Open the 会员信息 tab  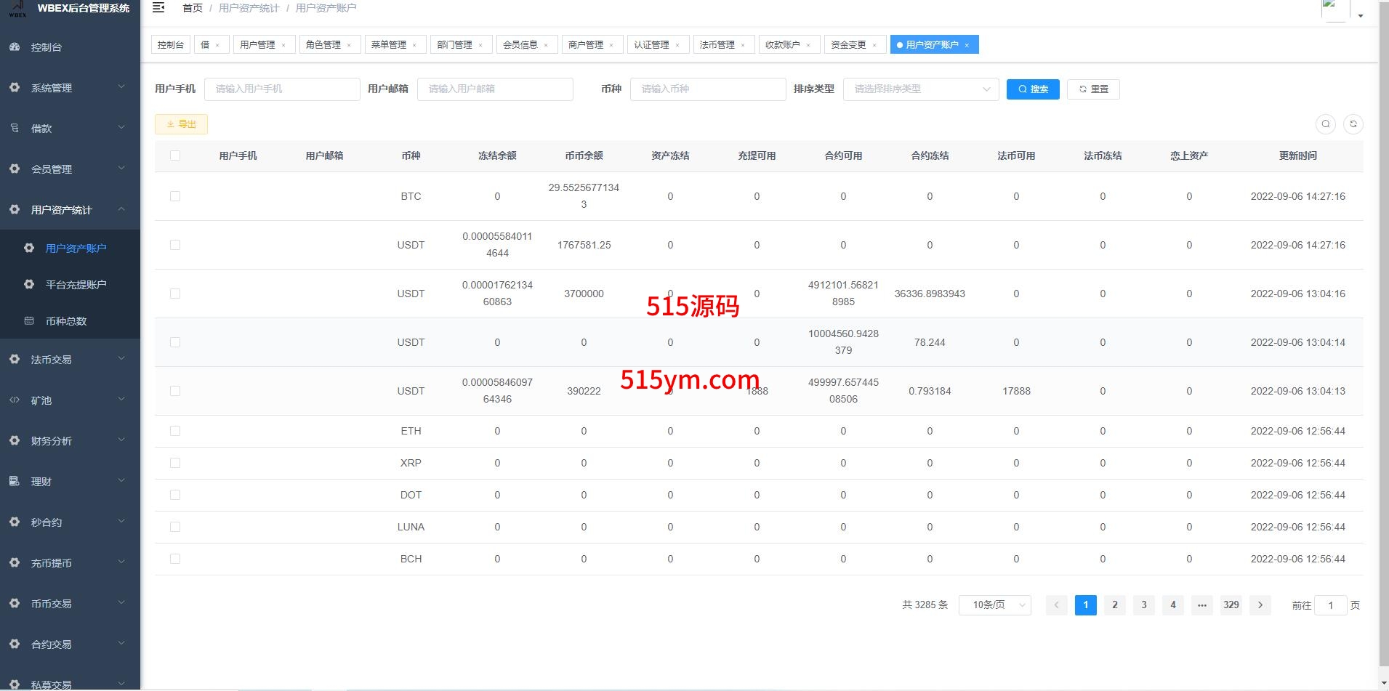click(520, 45)
